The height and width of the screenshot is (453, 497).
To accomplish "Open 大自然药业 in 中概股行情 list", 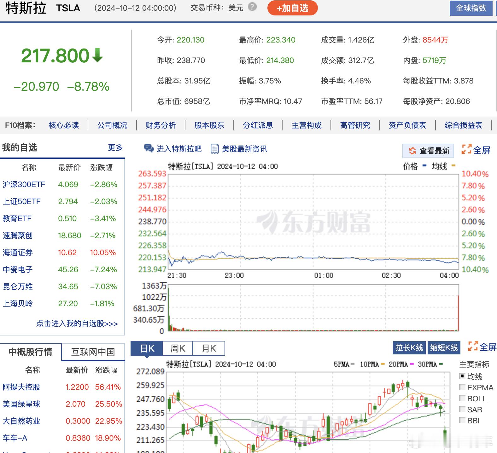I will 21,421.
